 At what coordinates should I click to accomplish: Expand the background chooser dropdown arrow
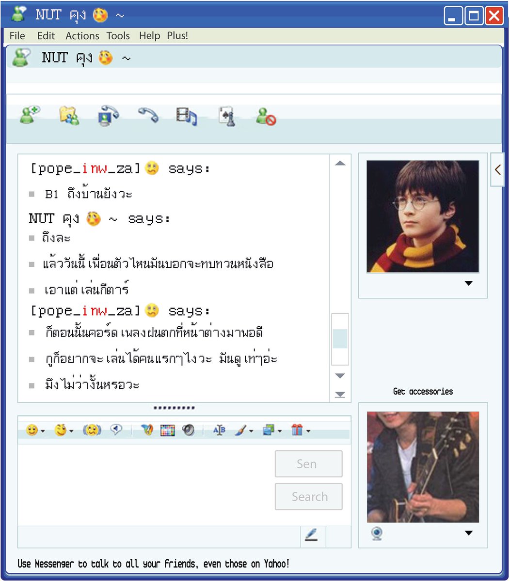tap(280, 431)
